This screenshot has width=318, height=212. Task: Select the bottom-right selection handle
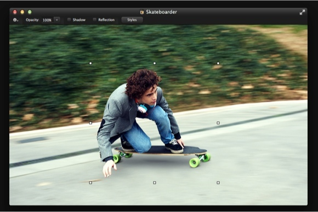[218, 182]
